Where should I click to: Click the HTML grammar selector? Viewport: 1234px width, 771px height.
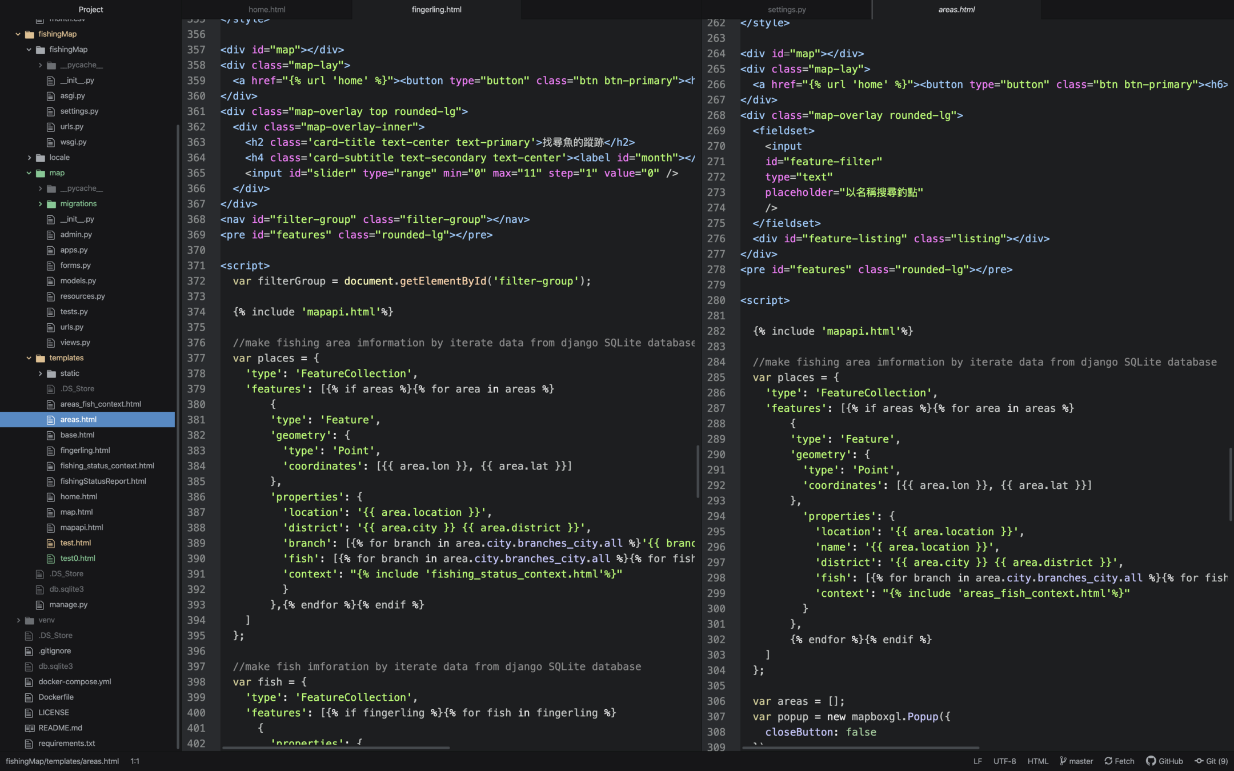[x=1037, y=761]
